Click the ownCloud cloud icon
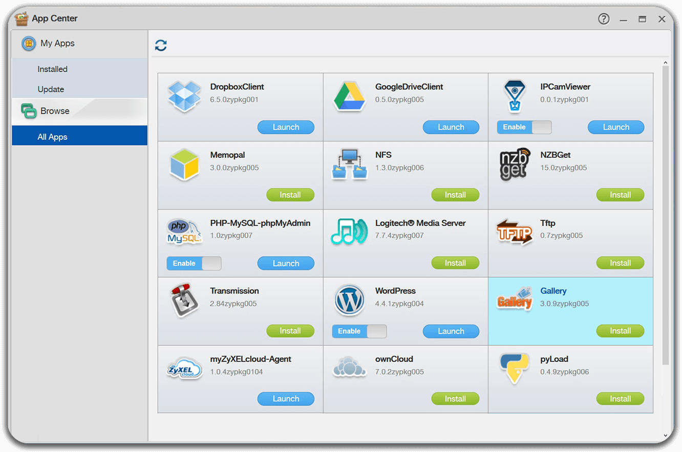The width and height of the screenshot is (682, 452). pyautogui.click(x=350, y=367)
